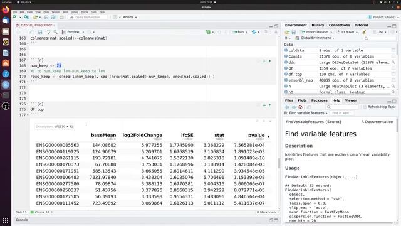Image resolution: width=401 pixels, height=226 pixels.
Task: Open memory usage 13.8 GiB dropdown
Action: tap(347, 32)
